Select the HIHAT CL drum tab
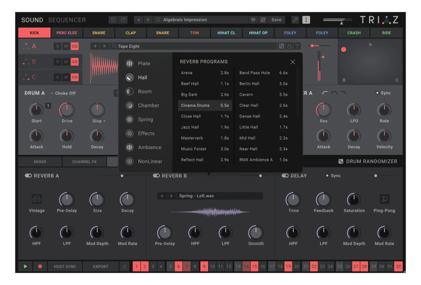Viewport: 421px width, 285px height. (x=226, y=33)
